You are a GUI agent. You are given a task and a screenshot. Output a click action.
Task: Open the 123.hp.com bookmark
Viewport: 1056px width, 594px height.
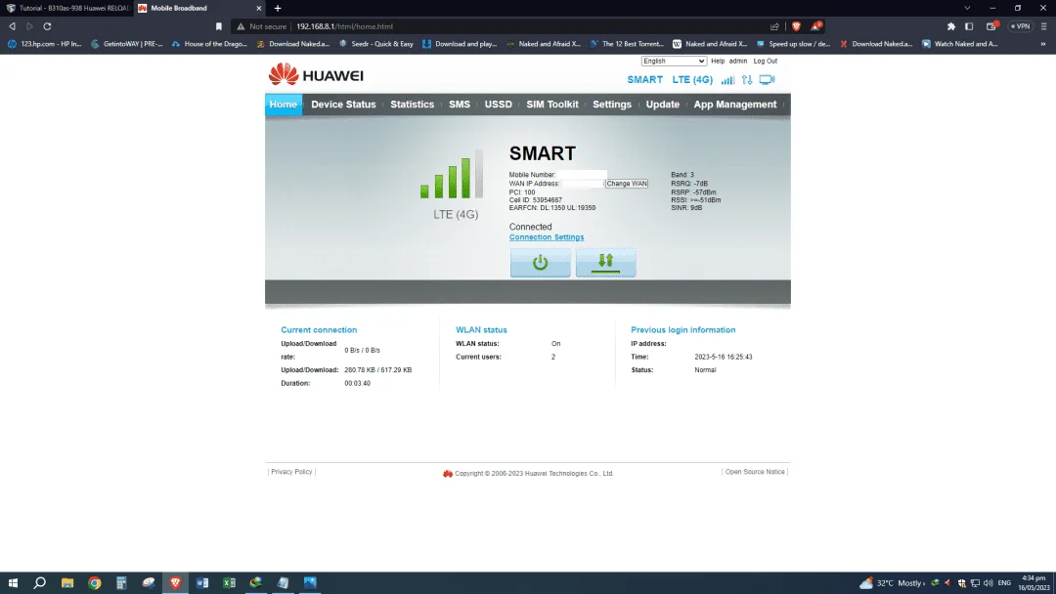(x=44, y=44)
